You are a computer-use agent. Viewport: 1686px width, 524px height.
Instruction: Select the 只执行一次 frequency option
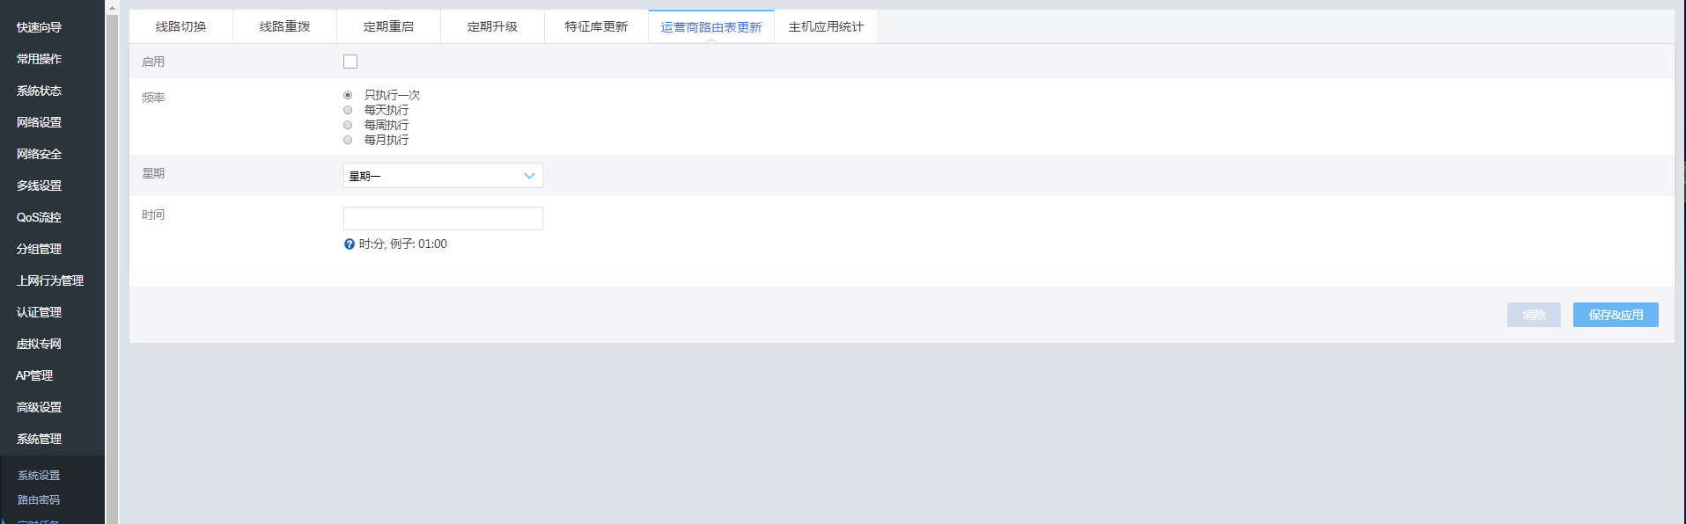click(348, 95)
